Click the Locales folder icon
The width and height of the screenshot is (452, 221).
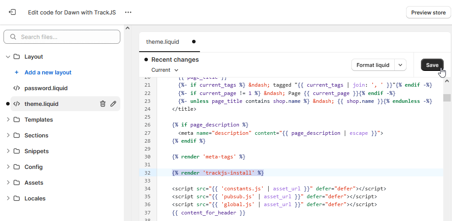17,198
